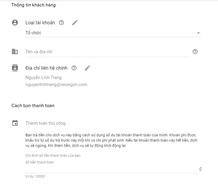218x189 pixels.
Task: Select Thanh toán thủ công payment option
Action: (x=46, y=123)
